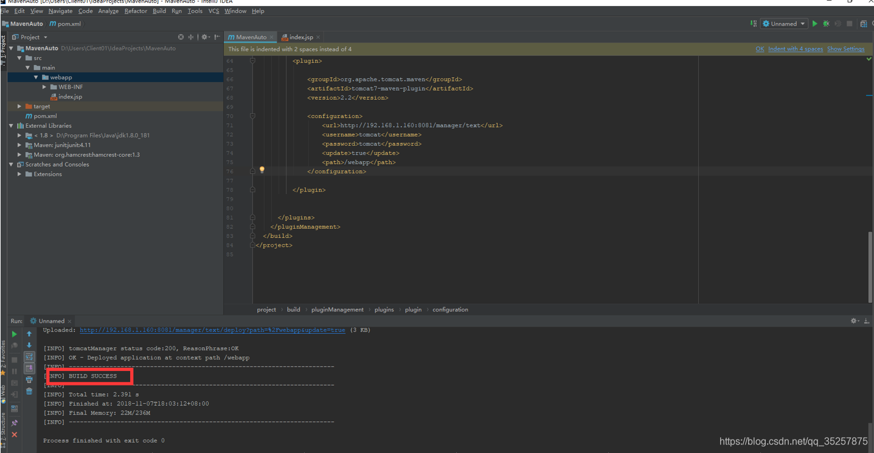Run Unnamed configuration from top toolbar

[814, 24]
